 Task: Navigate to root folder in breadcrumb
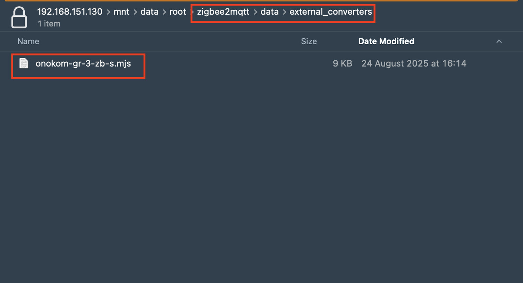[x=178, y=12]
